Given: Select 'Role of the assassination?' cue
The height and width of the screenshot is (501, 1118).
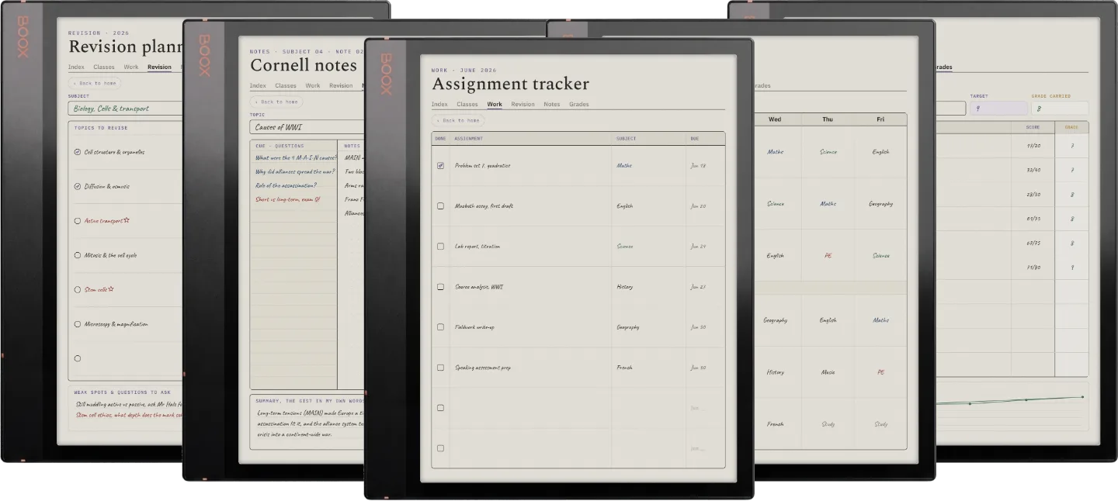Looking at the screenshot, I should pyautogui.click(x=286, y=185).
